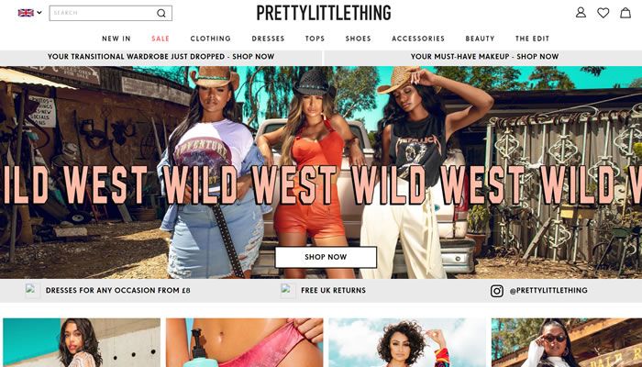Click the Shop Now banner button
Viewport: 642px width, 367px height.
pos(326,257)
